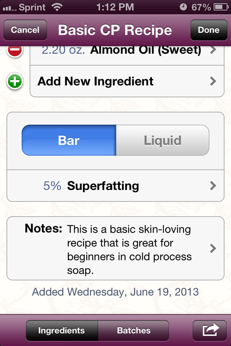Switch to the Ingredients tab
Viewport: 231px width, 346px height.
[62, 330]
